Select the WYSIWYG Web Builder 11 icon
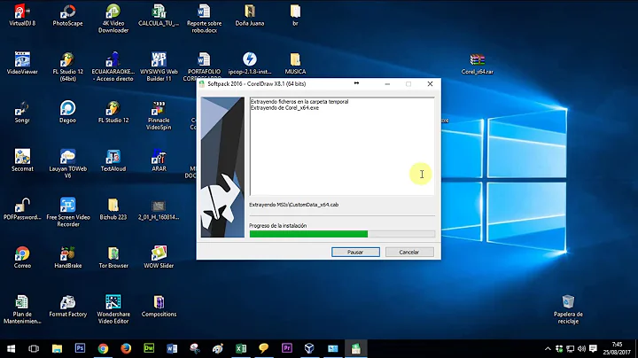Screen dimensions: 638x358 tap(159, 66)
